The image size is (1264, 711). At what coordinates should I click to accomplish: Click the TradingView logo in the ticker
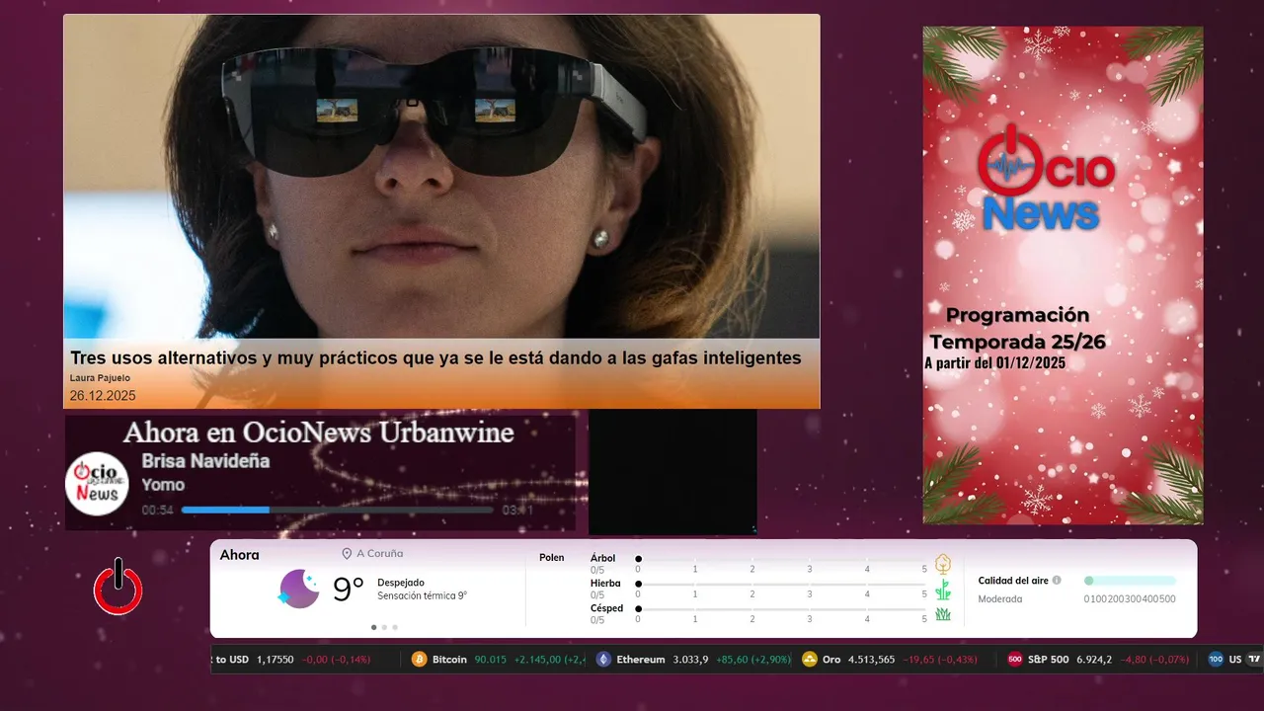[1254, 660]
